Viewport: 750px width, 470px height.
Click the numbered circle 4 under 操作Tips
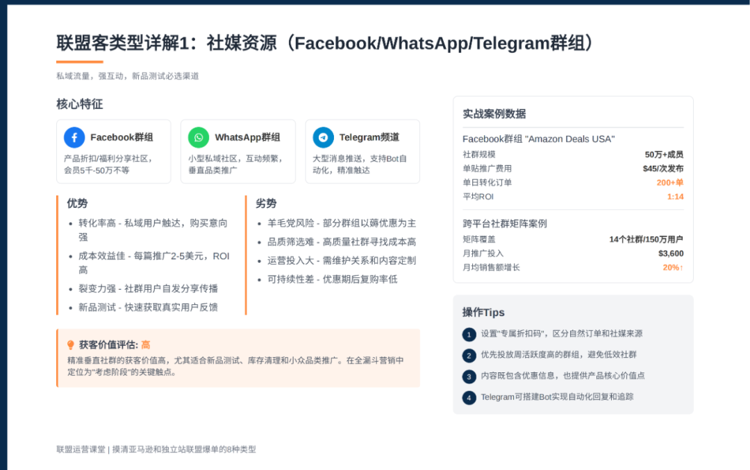point(469,397)
